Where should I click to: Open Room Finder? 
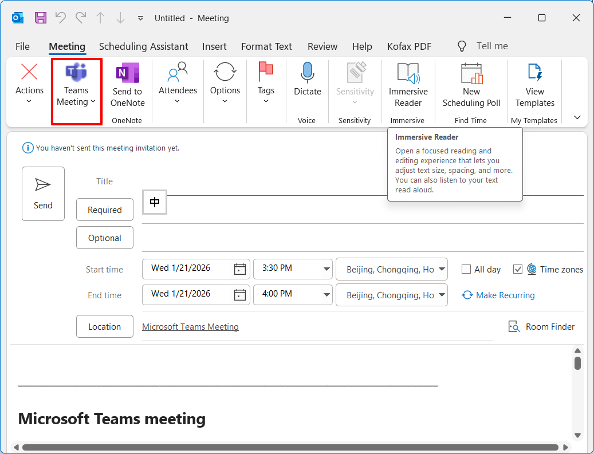[542, 327]
